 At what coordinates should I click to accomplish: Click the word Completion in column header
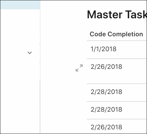125,34
